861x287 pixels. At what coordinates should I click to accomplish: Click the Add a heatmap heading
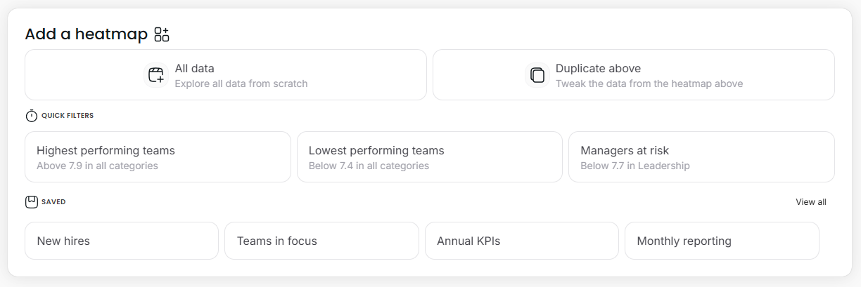(x=86, y=34)
